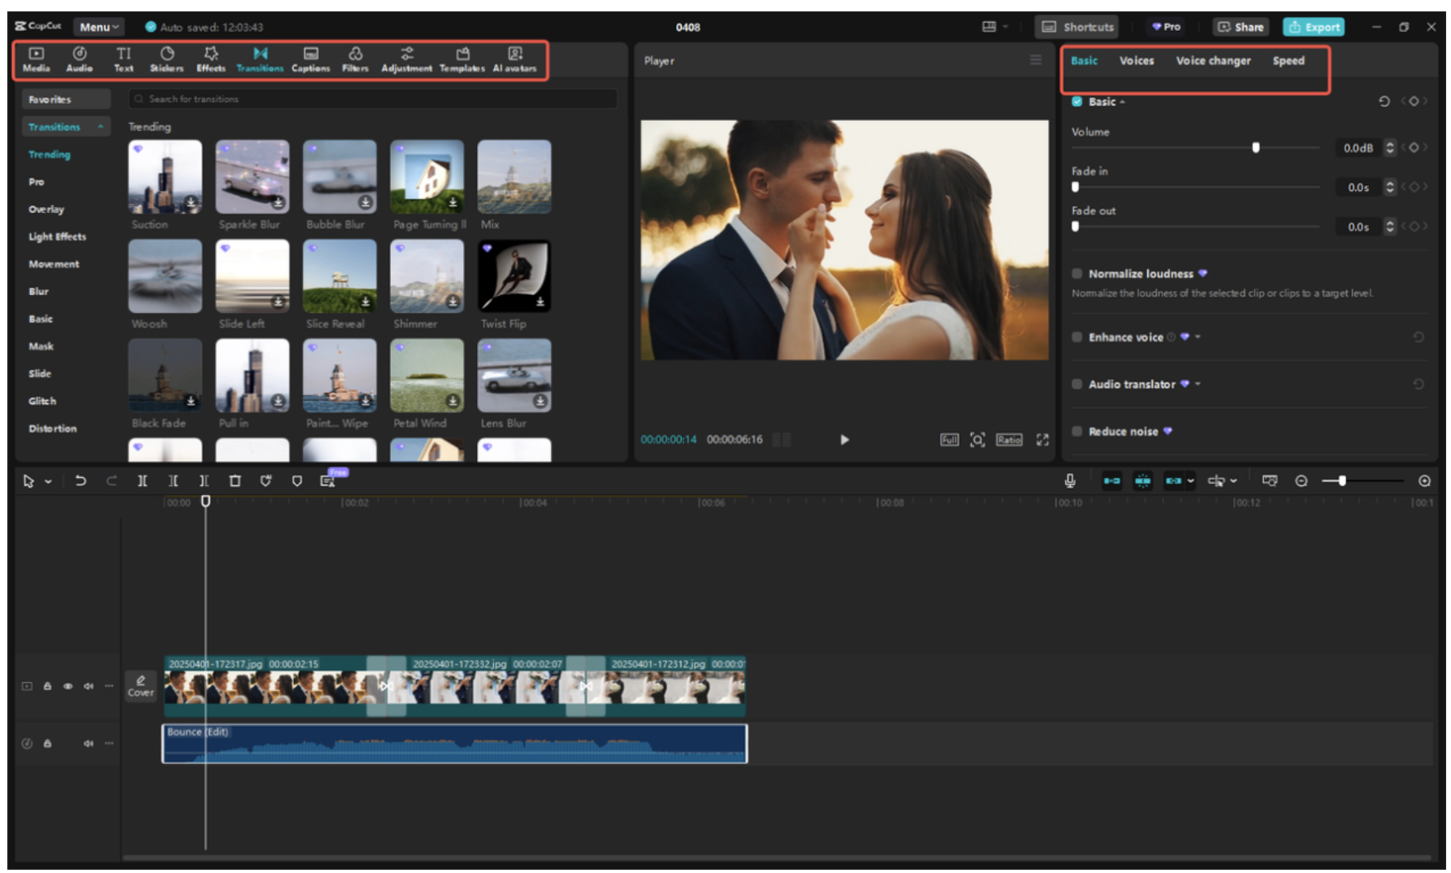Expand the Enhance voice options arrow
The image size is (1451, 873).
1198,337
